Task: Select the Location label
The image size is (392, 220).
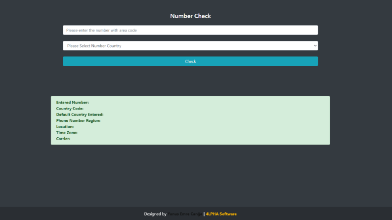Action: (x=65, y=127)
